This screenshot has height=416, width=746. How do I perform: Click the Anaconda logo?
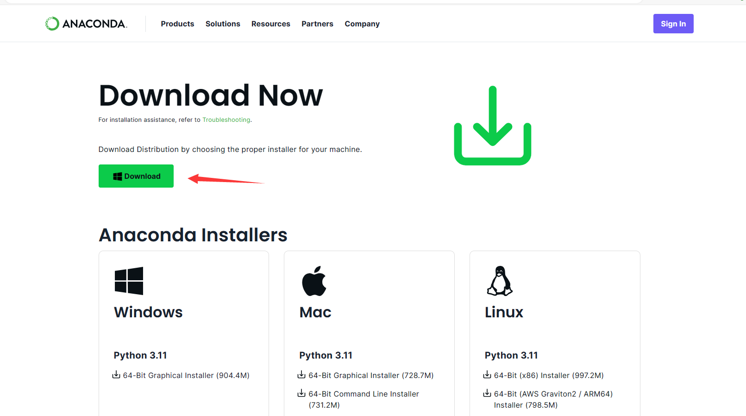[x=86, y=24]
